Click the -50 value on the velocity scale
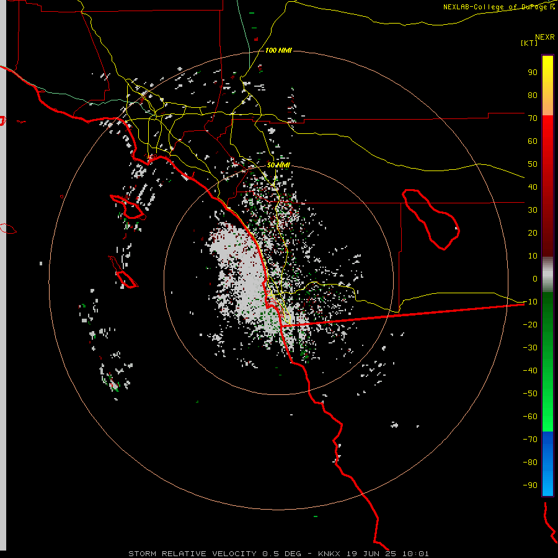This screenshot has width=558, height=558. pos(530,394)
